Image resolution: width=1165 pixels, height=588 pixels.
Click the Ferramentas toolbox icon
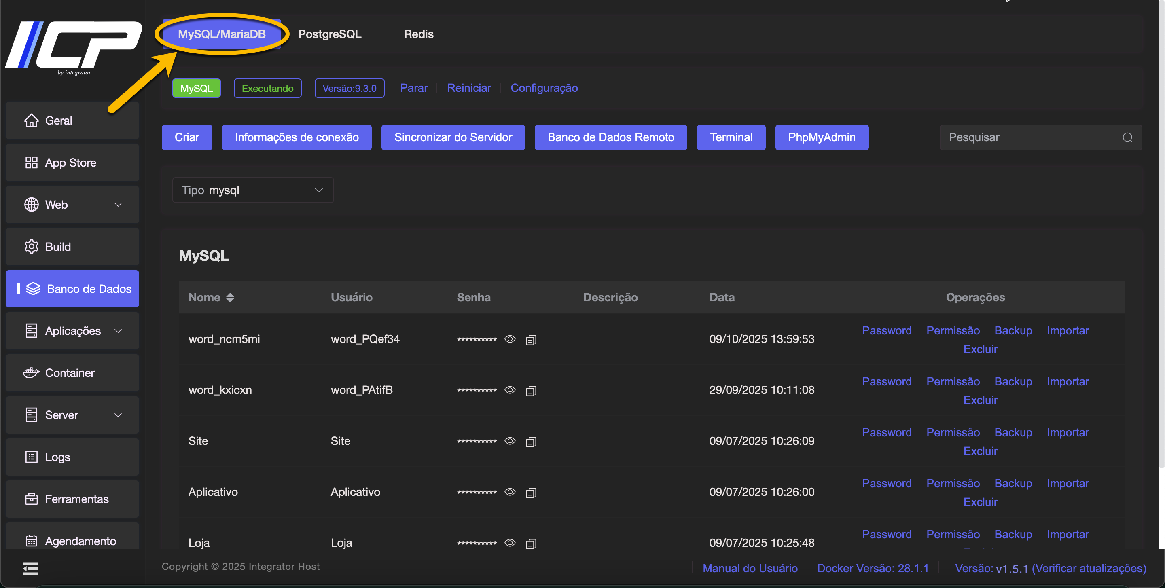click(x=31, y=499)
